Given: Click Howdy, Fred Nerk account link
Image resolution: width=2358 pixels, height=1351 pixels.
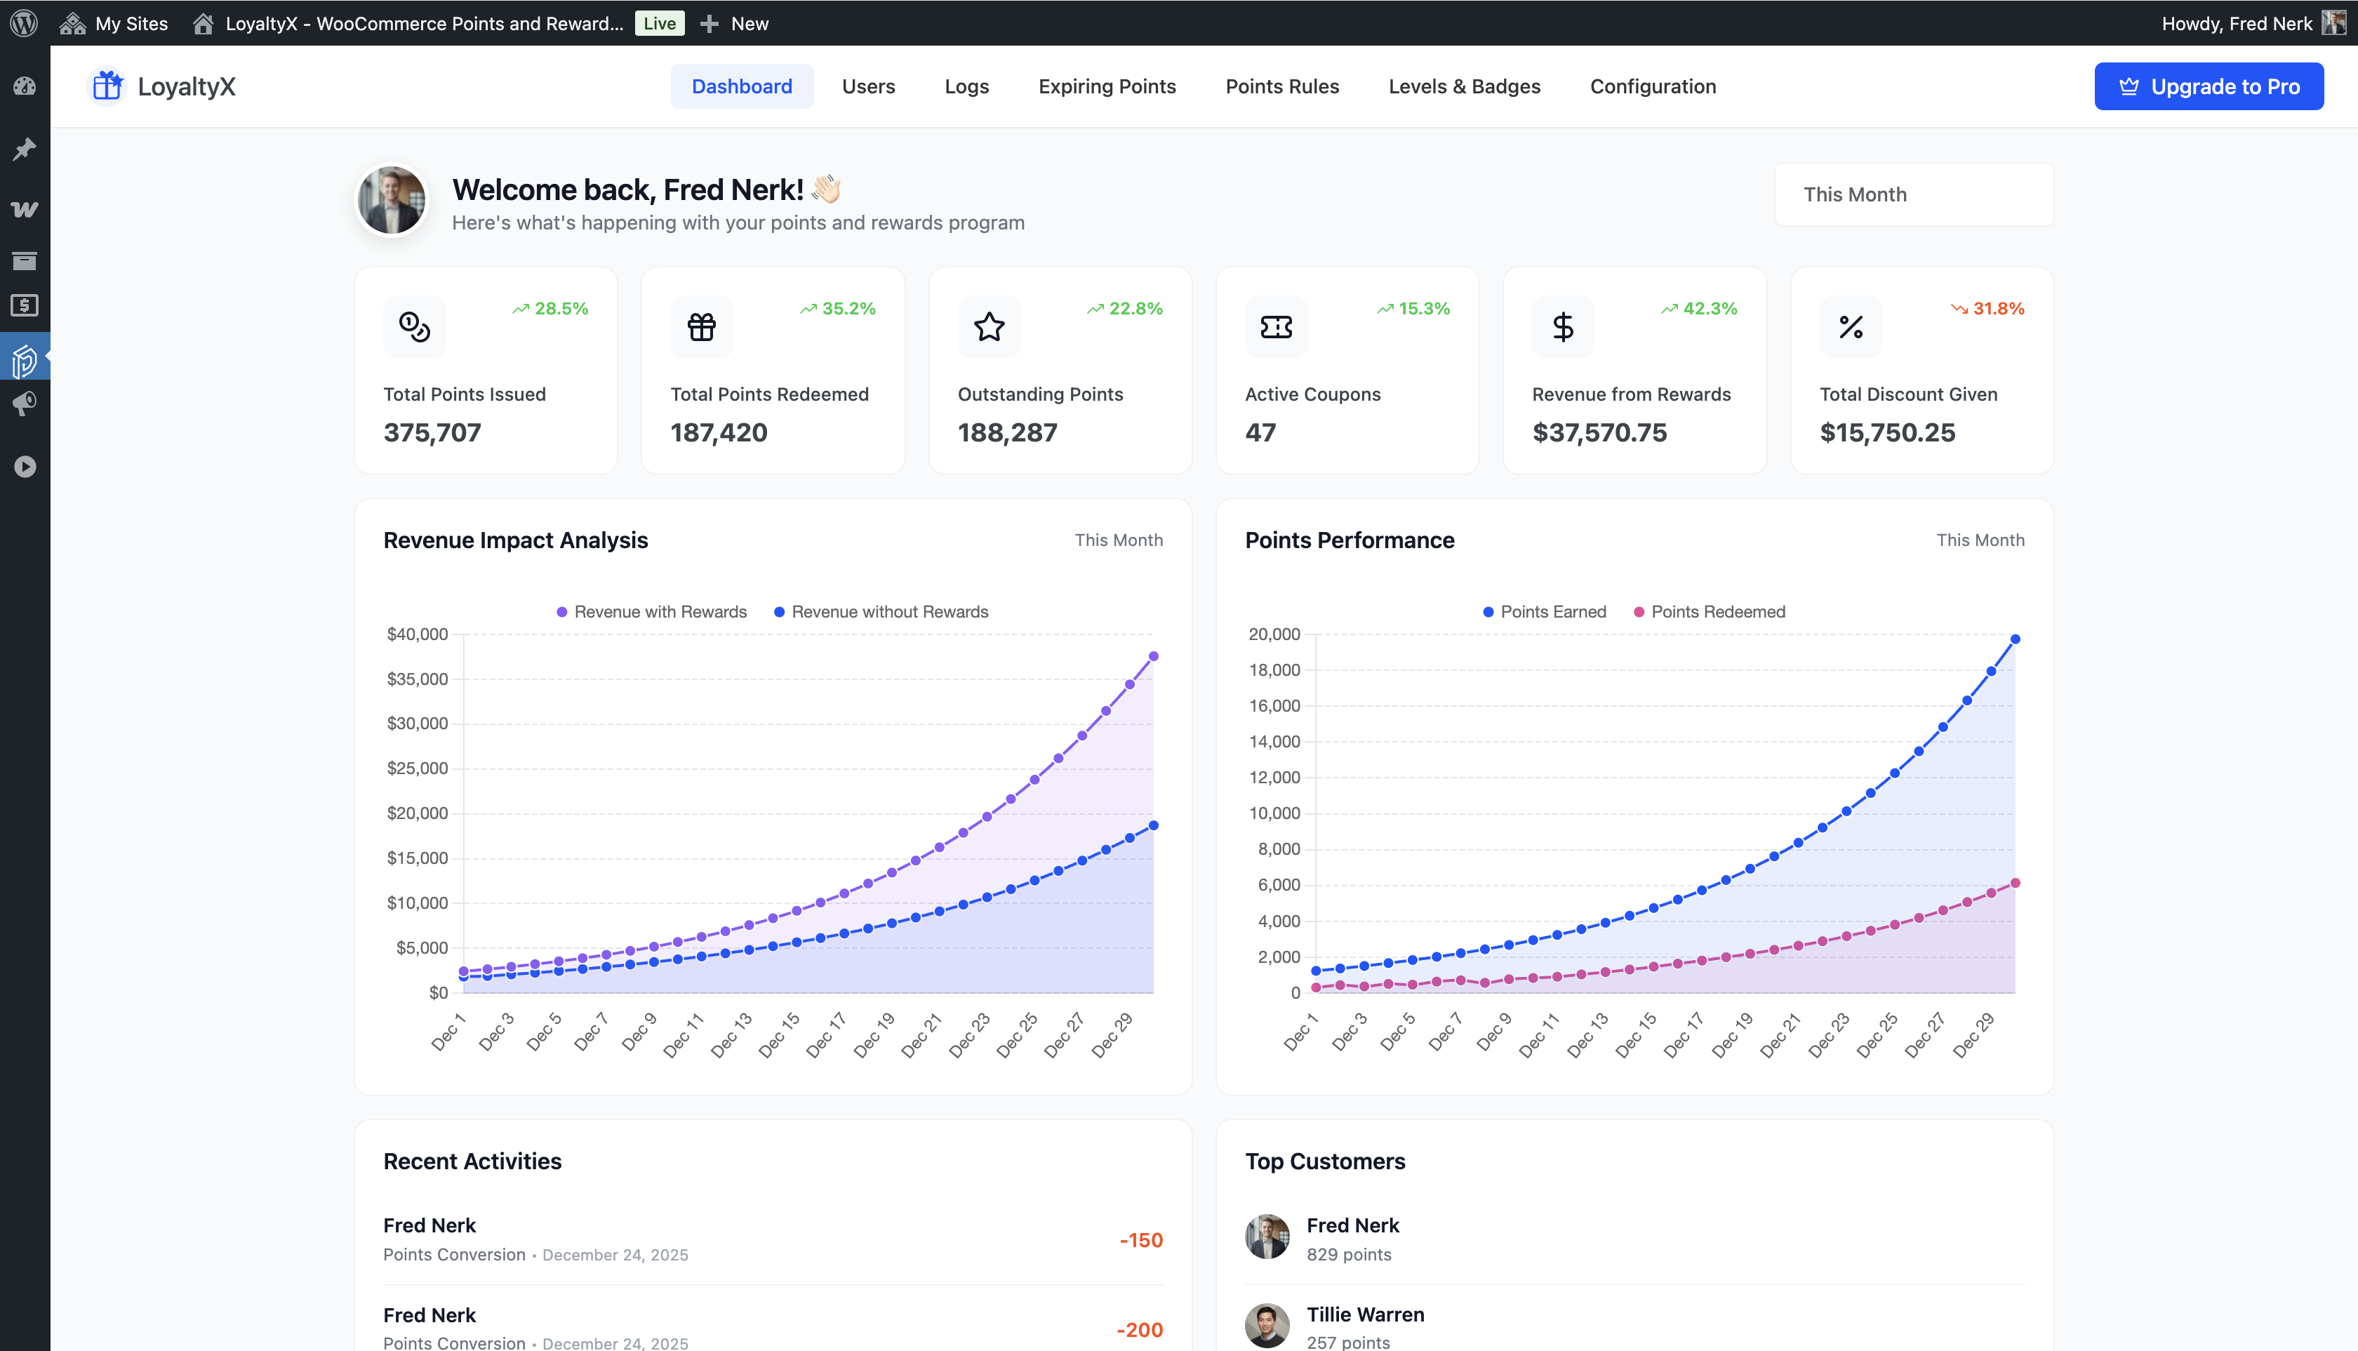Looking at the screenshot, I should pyautogui.click(x=2237, y=23).
